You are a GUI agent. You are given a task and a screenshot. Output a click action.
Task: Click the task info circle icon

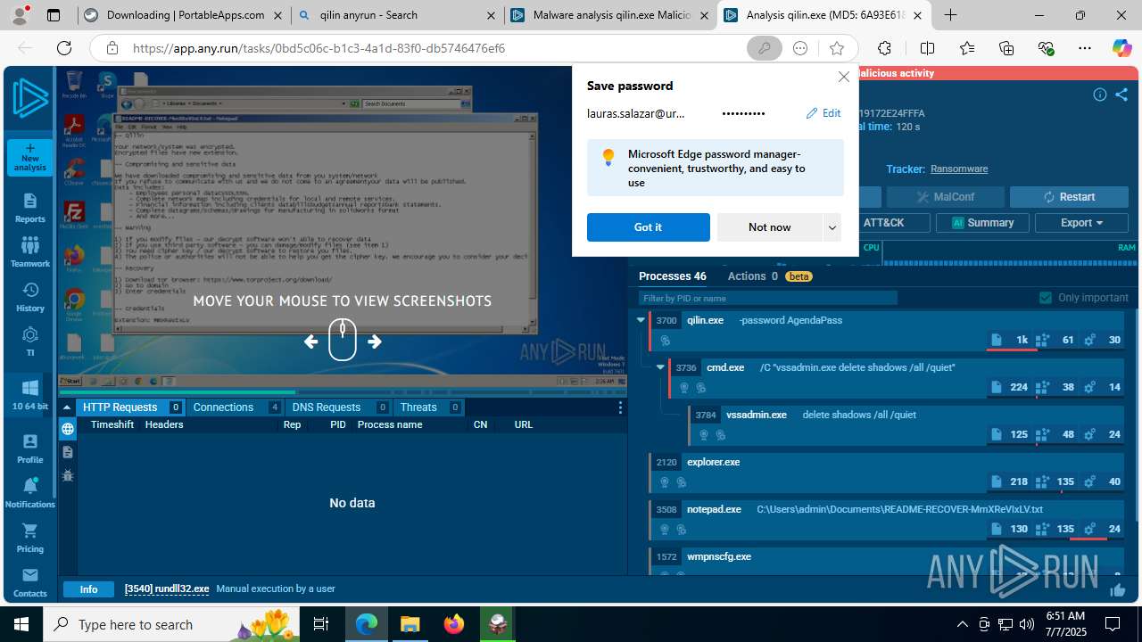[1100, 95]
